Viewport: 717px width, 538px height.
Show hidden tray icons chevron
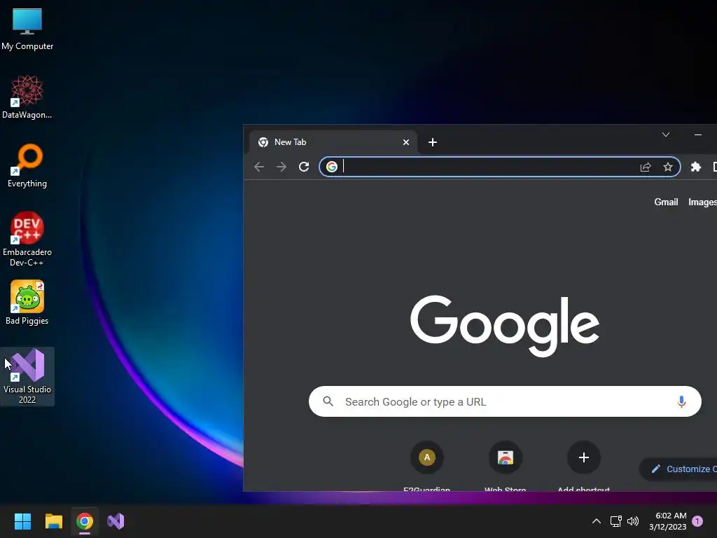click(x=597, y=521)
